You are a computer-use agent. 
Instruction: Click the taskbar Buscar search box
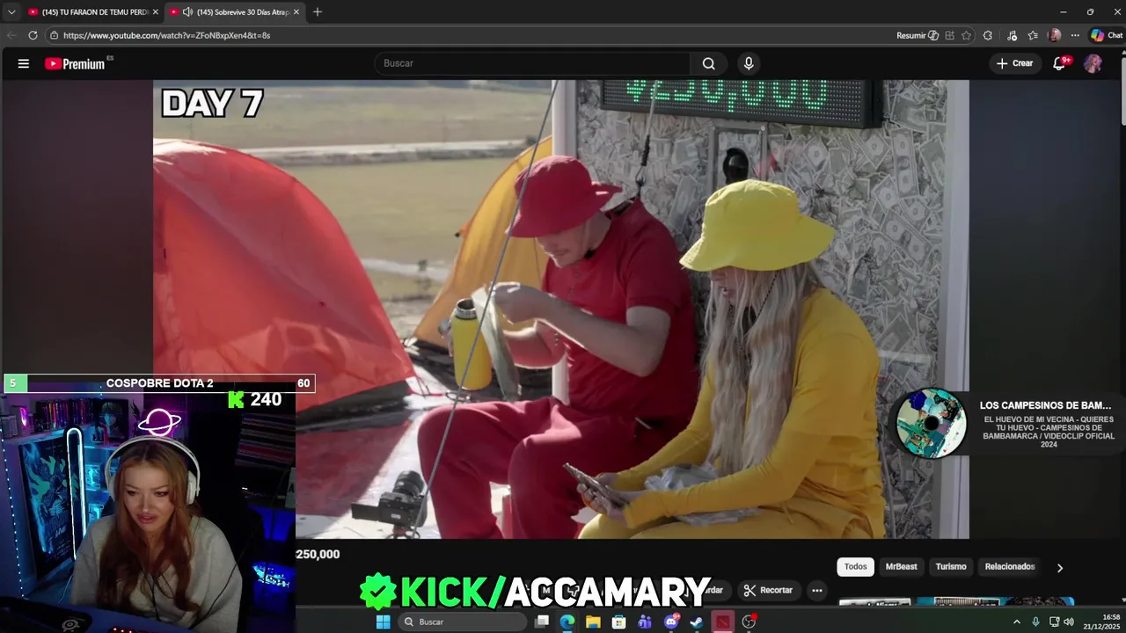coord(461,622)
